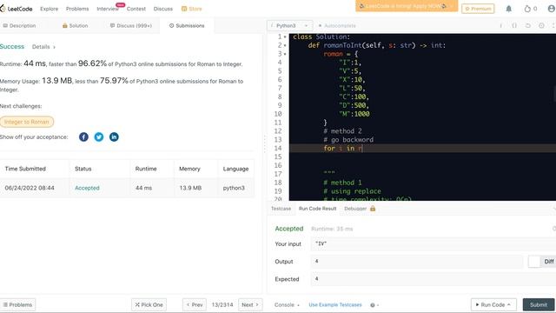Click Use Example Testcases link

click(x=335, y=305)
